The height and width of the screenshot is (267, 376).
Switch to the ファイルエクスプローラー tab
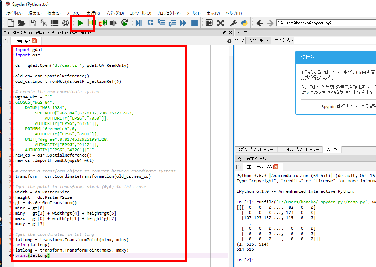[x=299, y=150]
